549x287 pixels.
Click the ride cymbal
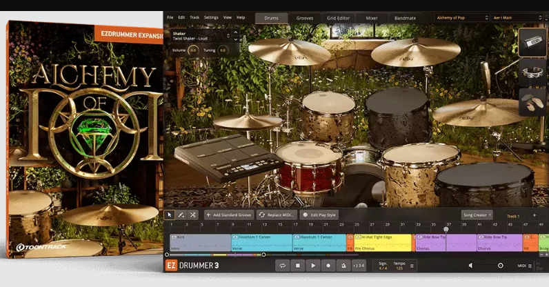click(479, 112)
